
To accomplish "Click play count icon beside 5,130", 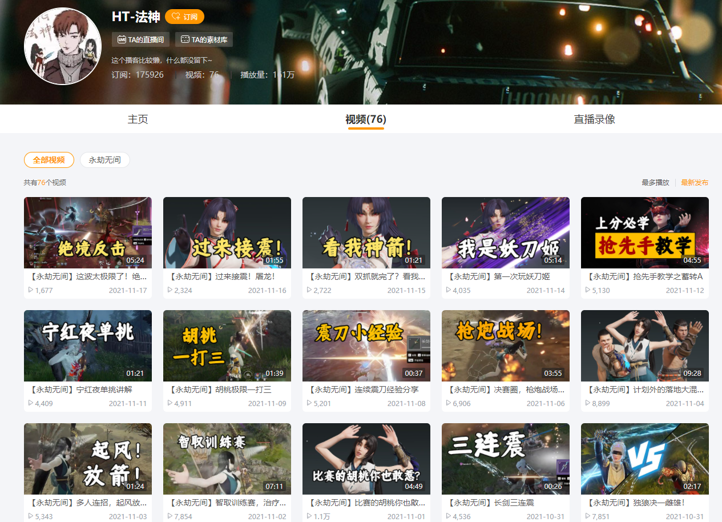I will (588, 290).
